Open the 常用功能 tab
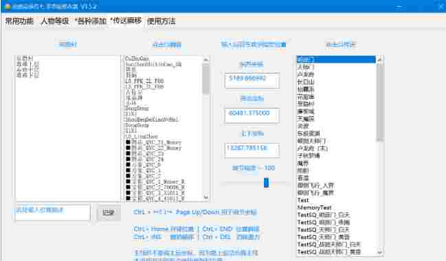Image resolution: width=446 pixels, height=261 pixels. 19,21
